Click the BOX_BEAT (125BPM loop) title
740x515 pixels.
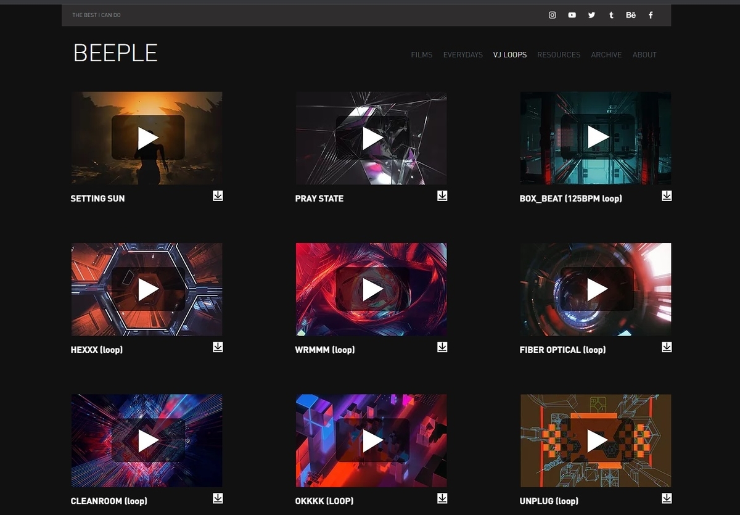coord(571,199)
